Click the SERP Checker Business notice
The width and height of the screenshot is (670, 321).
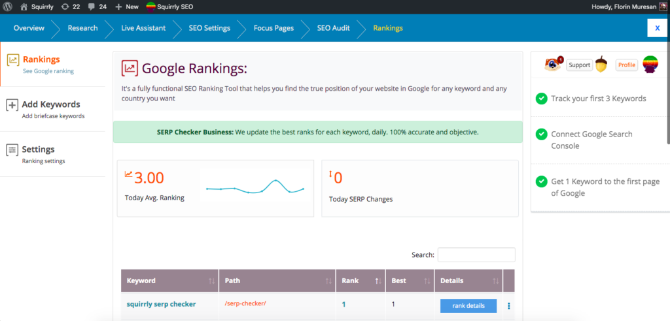pyautogui.click(x=317, y=132)
